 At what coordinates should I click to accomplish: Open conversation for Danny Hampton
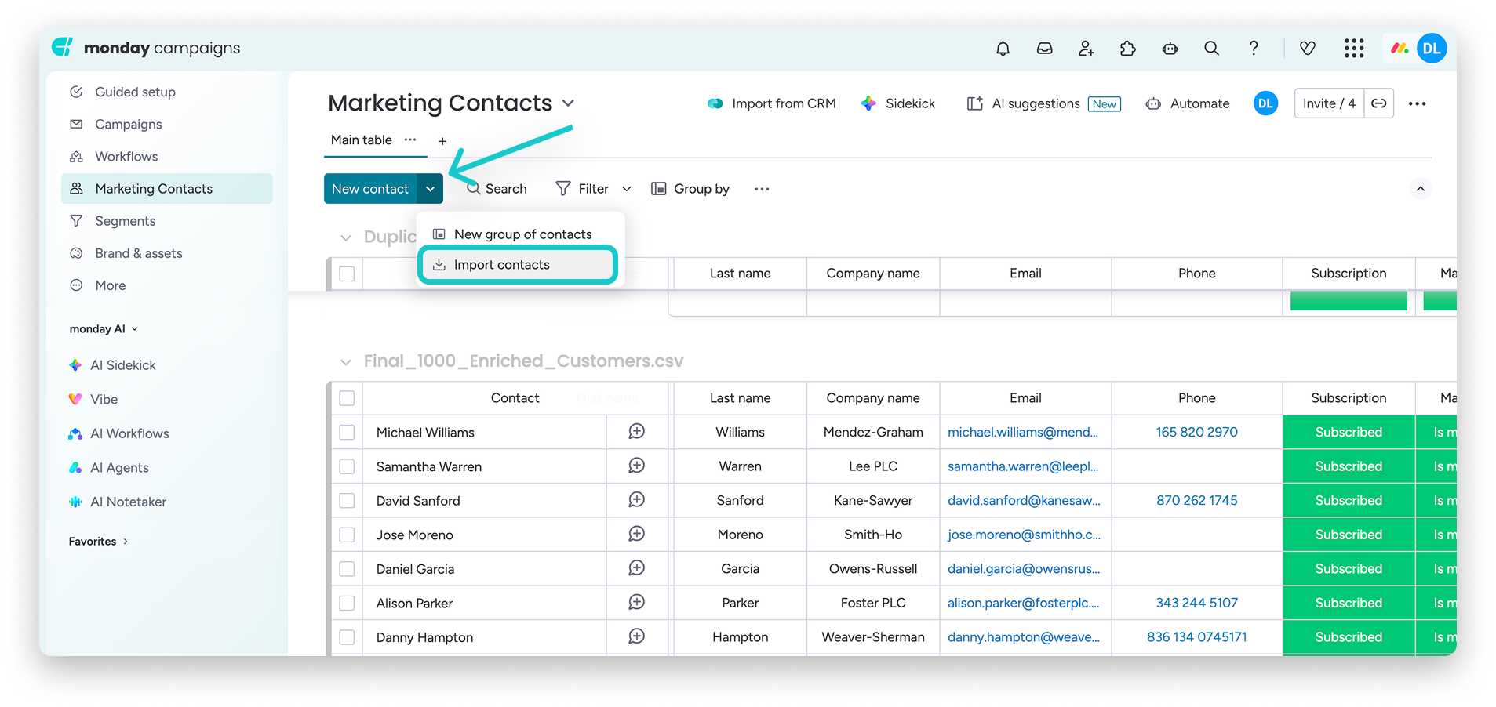pos(637,636)
